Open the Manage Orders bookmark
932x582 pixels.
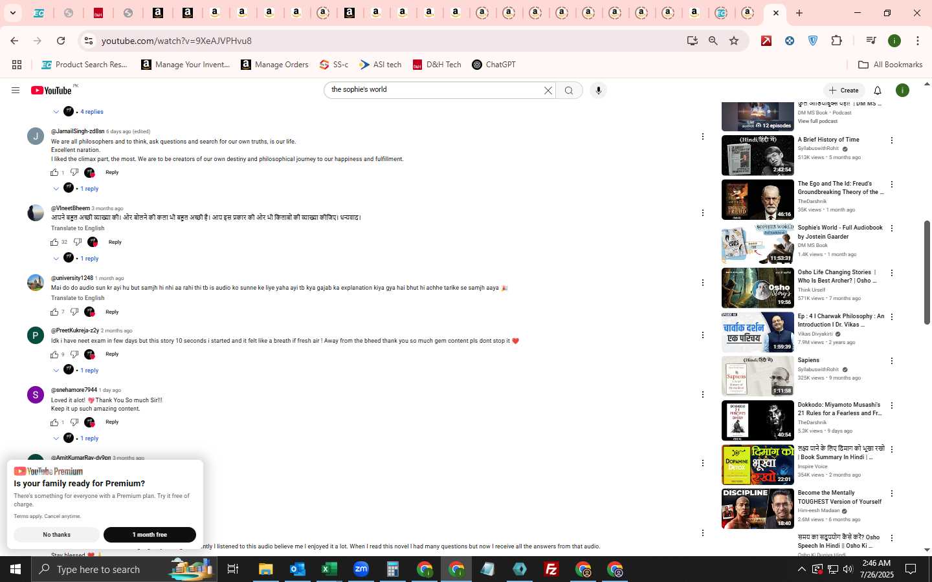pyautogui.click(x=274, y=65)
